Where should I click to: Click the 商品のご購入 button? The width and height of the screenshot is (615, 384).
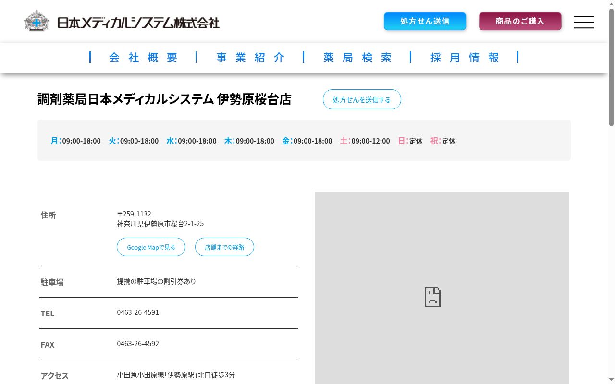pos(520,21)
